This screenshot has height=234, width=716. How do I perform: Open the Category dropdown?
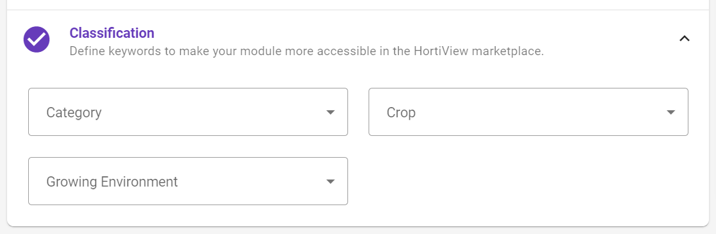[188, 112]
